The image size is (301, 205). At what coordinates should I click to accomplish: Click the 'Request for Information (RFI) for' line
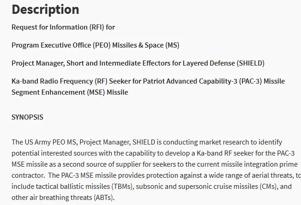coord(63,27)
